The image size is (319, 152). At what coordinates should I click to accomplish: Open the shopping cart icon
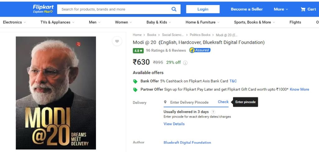[x=303, y=9]
